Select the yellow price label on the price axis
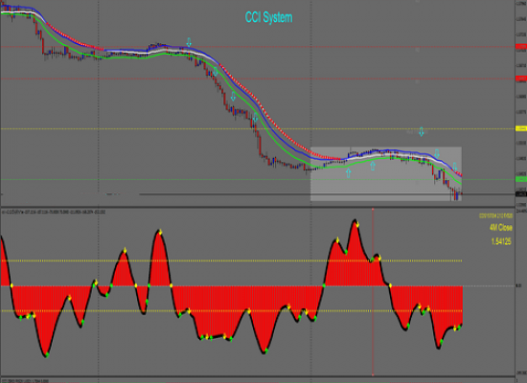 pyautogui.click(x=521, y=128)
